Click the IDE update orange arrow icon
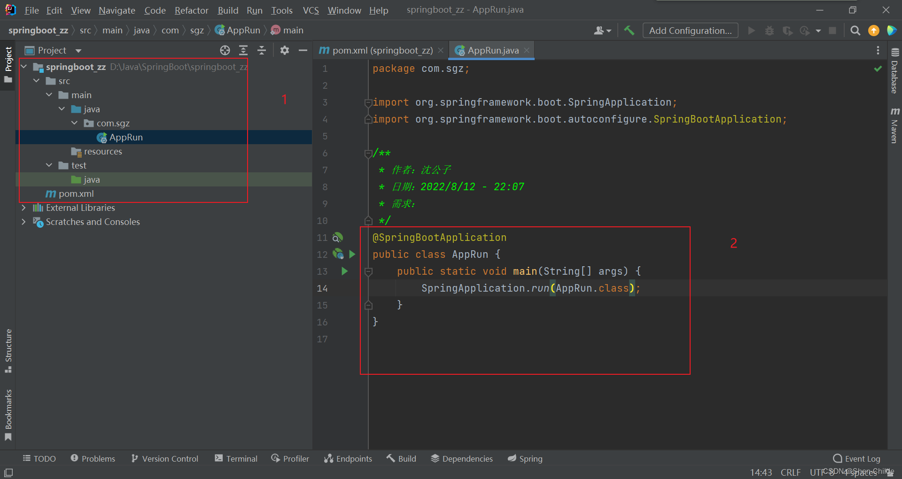Image resolution: width=902 pixels, height=479 pixels. (874, 31)
